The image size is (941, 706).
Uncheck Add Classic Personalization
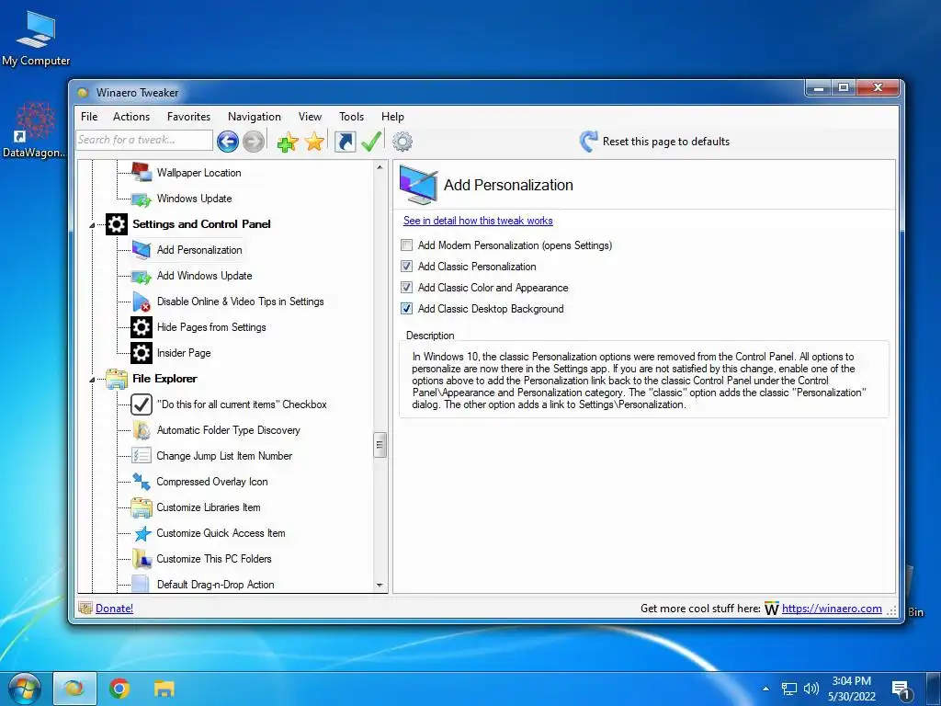click(x=407, y=266)
